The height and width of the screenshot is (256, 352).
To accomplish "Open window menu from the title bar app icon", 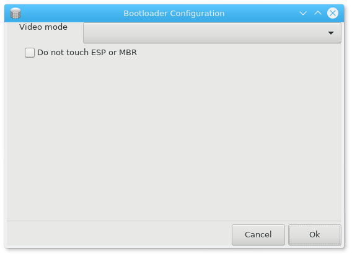I will point(15,13).
